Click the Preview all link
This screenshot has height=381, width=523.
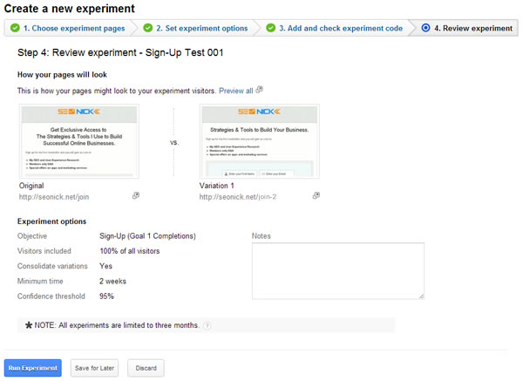click(236, 91)
